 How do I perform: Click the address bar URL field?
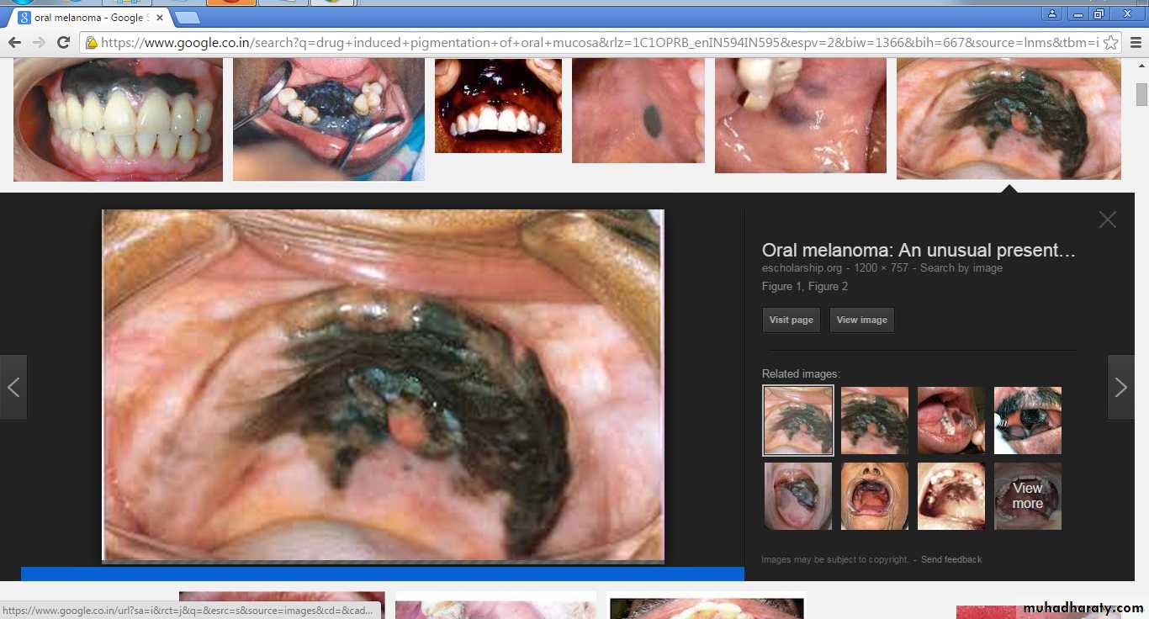pyautogui.click(x=589, y=42)
